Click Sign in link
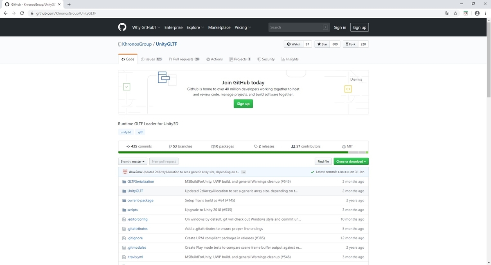Screen dimensions: 491x265 340,27
